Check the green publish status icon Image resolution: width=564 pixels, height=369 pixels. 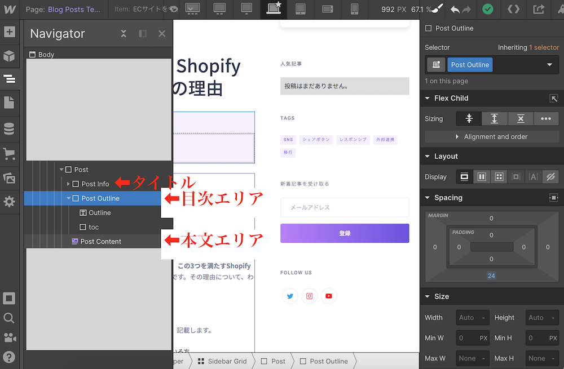pos(488,10)
